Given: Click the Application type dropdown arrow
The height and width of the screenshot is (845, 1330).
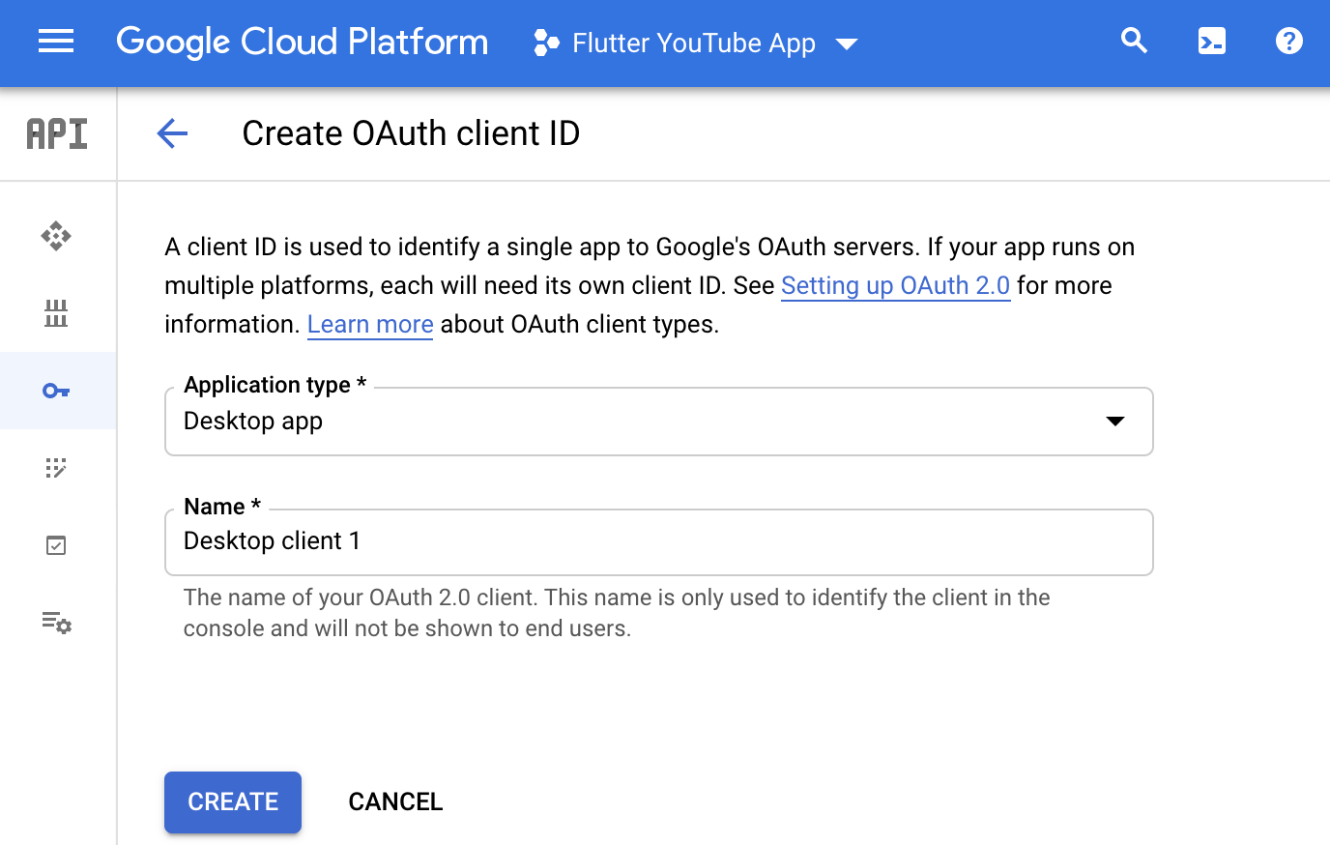Looking at the screenshot, I should pyautogui.click(x=1114, y=422).
